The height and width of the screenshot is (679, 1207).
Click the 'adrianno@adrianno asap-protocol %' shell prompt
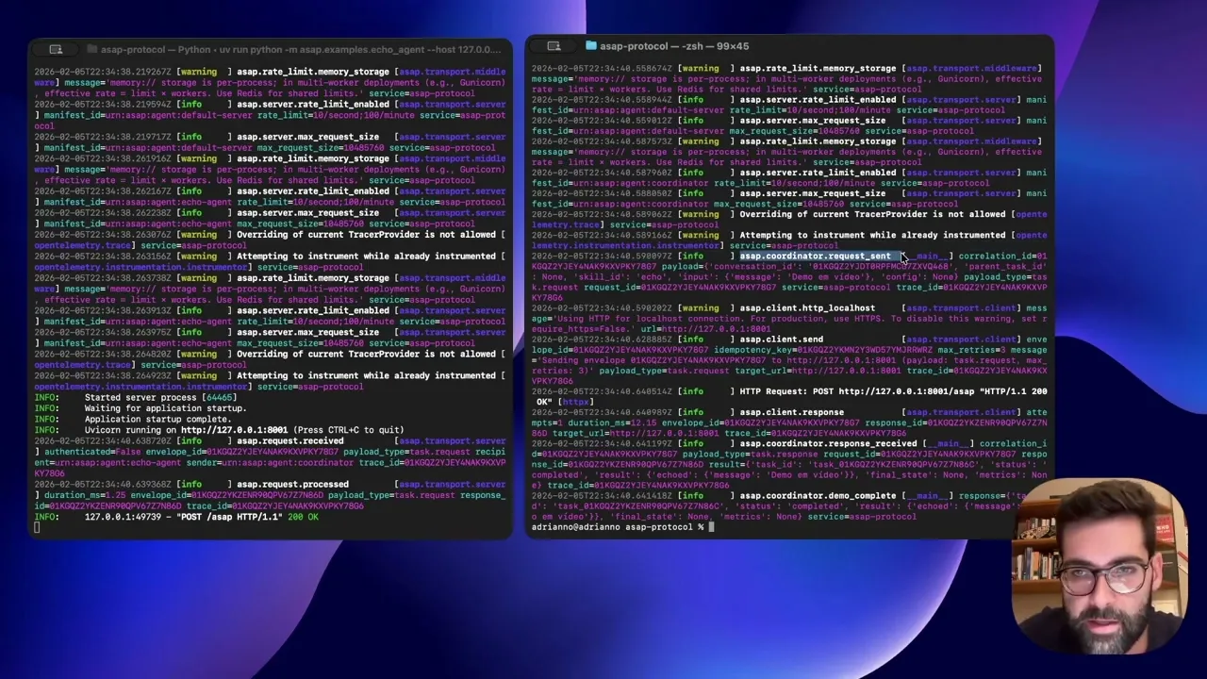coord(618,527)
